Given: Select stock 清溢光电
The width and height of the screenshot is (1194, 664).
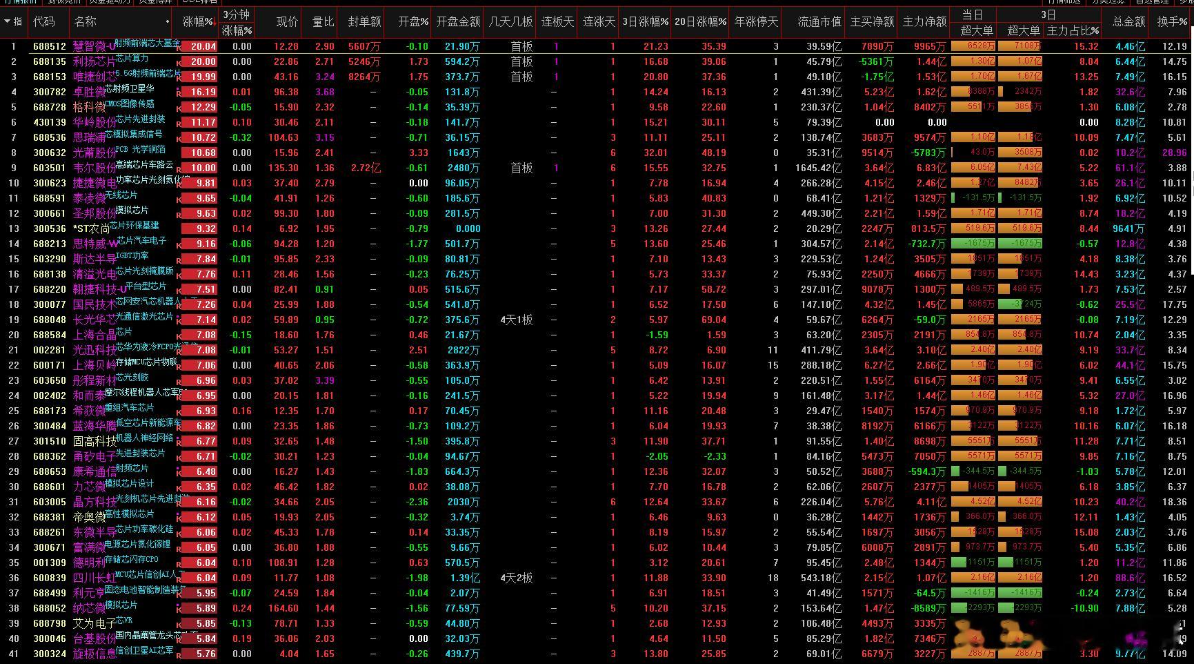Looking at the screenshot, I should click(x=95, y=274).
